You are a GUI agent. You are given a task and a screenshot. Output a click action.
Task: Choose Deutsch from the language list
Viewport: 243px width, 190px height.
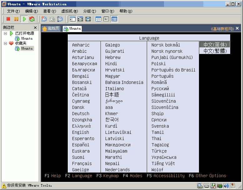coord(81,114)
